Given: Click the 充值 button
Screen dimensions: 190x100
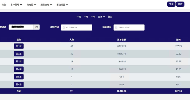Looking at the screenshot, I should point(171,4).
